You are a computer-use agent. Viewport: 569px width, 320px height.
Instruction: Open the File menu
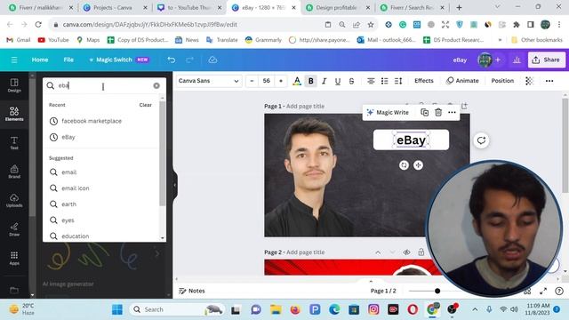point(68,60)
